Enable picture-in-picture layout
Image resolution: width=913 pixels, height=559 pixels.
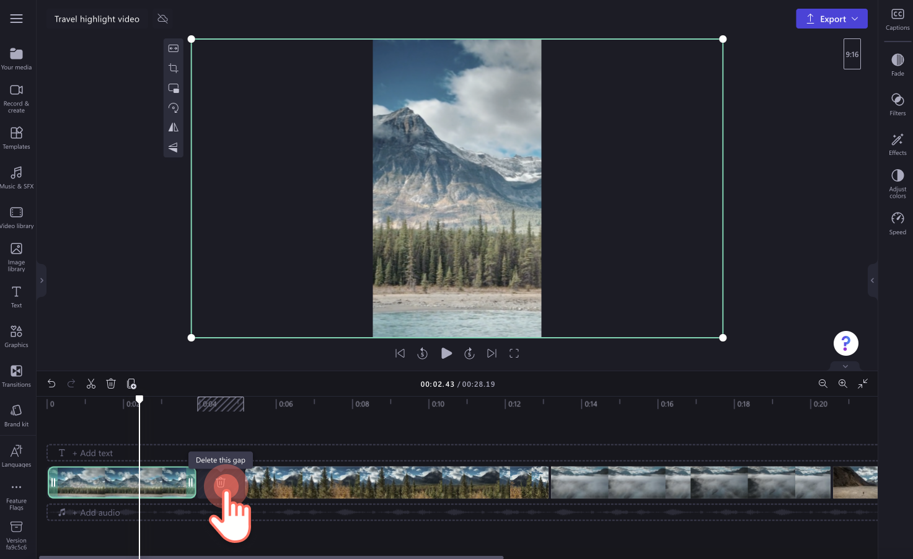[174, 88]
